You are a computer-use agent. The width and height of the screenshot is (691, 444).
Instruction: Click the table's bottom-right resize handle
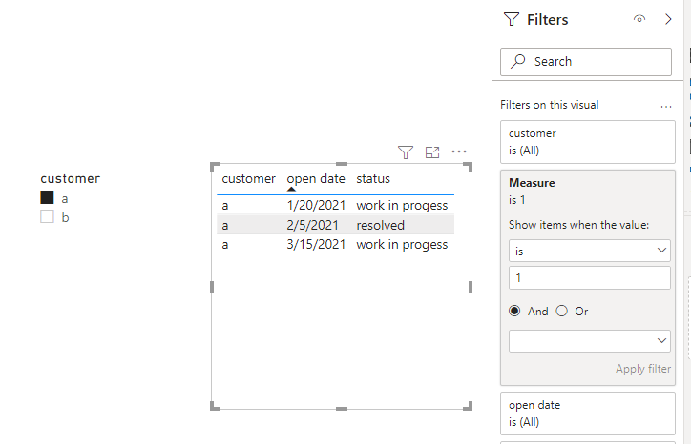468,406
